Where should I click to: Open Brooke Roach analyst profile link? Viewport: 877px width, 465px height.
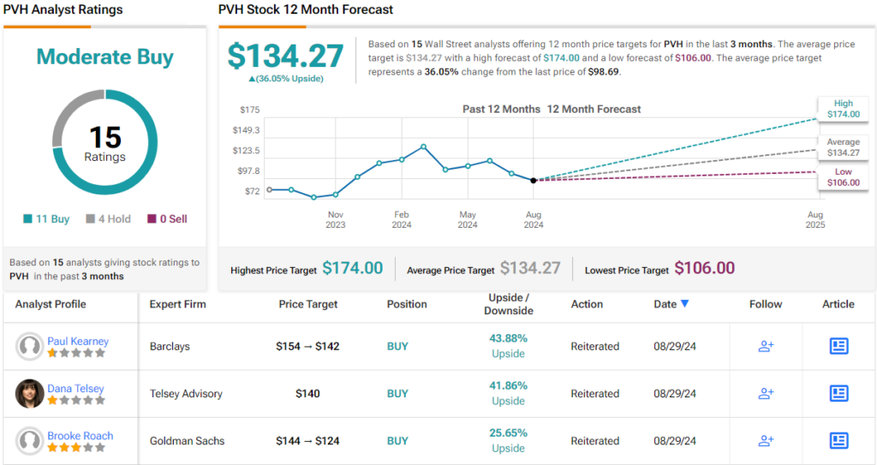80,436
